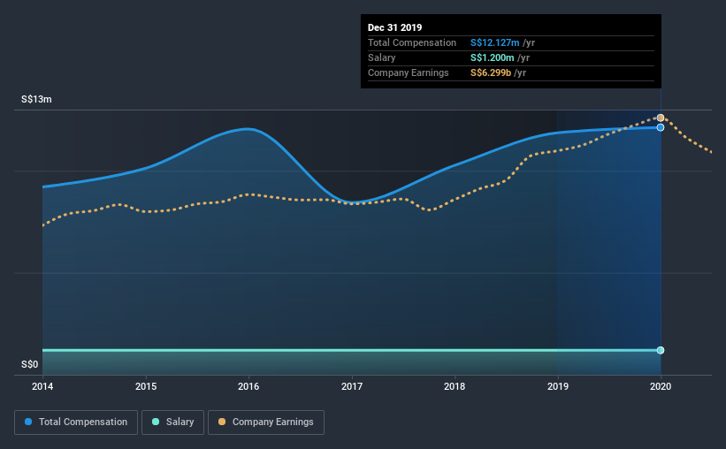This screenshot has width=726, height=449.
Task: Click the S$13m y-axis label
Action: coord(36,100)
